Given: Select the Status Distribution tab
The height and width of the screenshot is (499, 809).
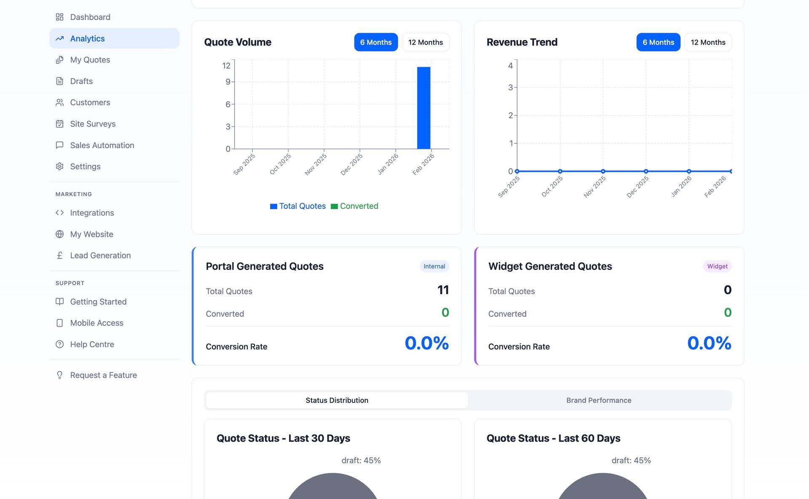Looking at the screenshot, I should [x=337, y=400].
